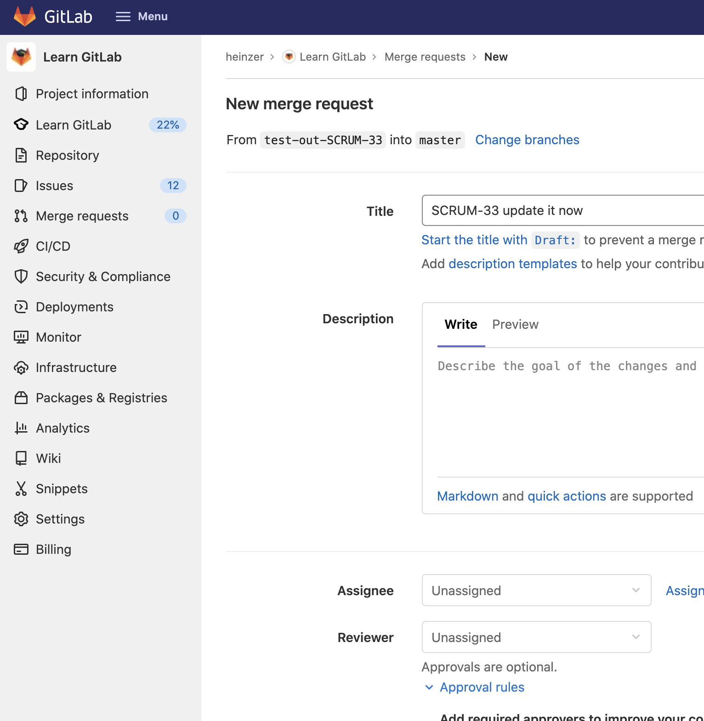
Task: Expand the Reviewer dropdown
Action: coord(536,637)
